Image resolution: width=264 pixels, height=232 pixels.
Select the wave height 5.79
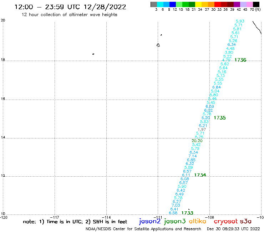(195, 148)
